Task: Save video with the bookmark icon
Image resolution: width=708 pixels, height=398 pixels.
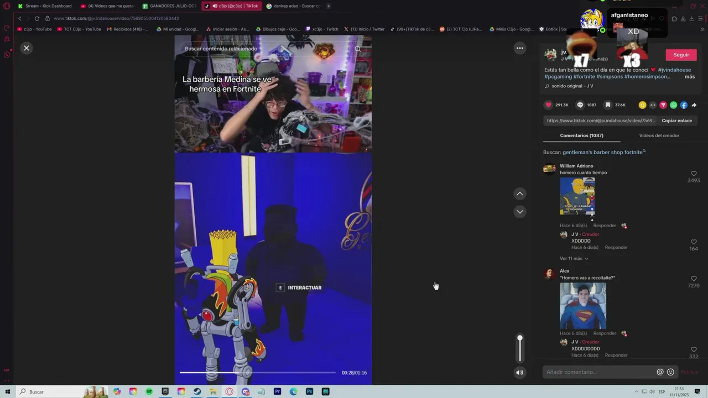Action: coord(608,105)
